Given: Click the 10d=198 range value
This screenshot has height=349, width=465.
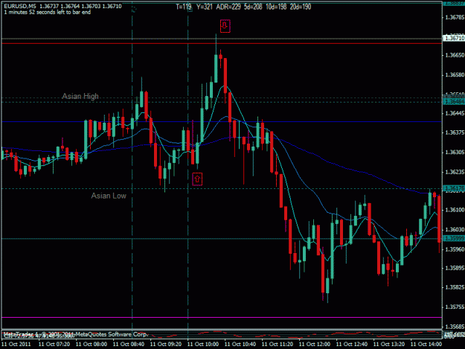Looking at the screenshot, I should coord(276,7).
